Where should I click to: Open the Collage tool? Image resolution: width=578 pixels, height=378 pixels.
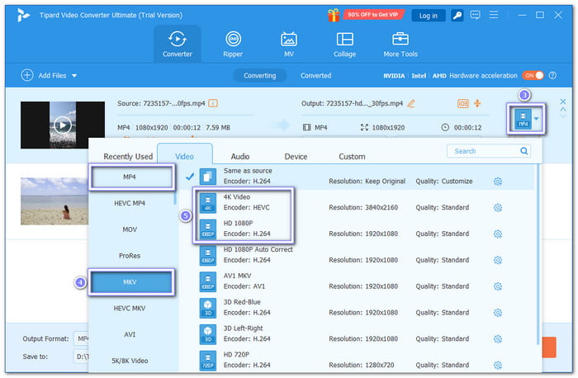345,44
